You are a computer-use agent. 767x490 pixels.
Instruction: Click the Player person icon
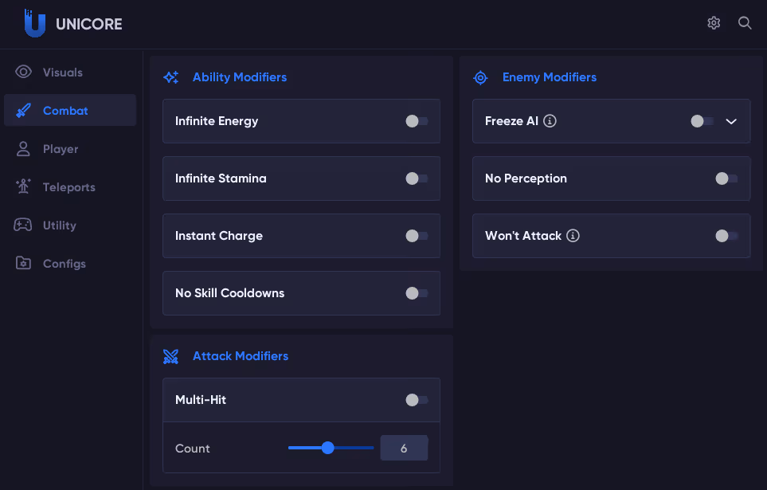[23, 149]
